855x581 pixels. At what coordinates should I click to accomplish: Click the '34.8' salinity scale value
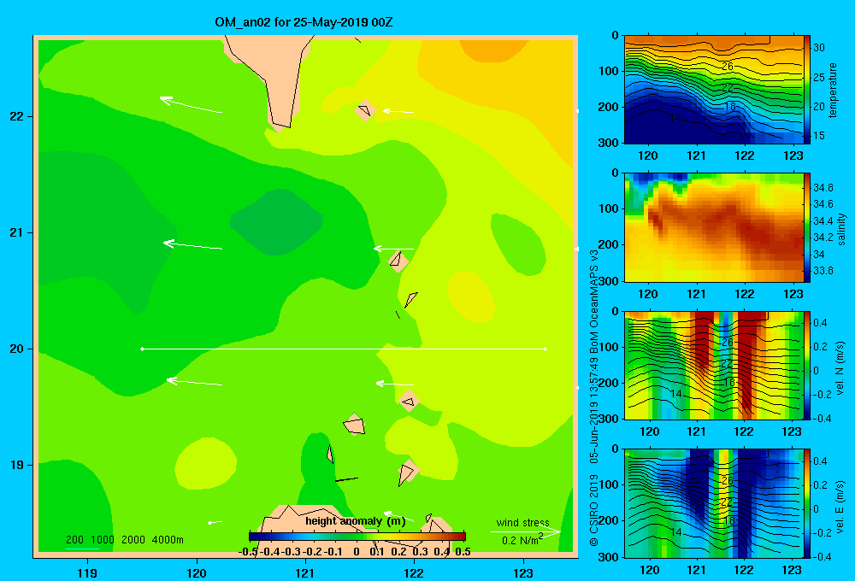click(823, 187)
